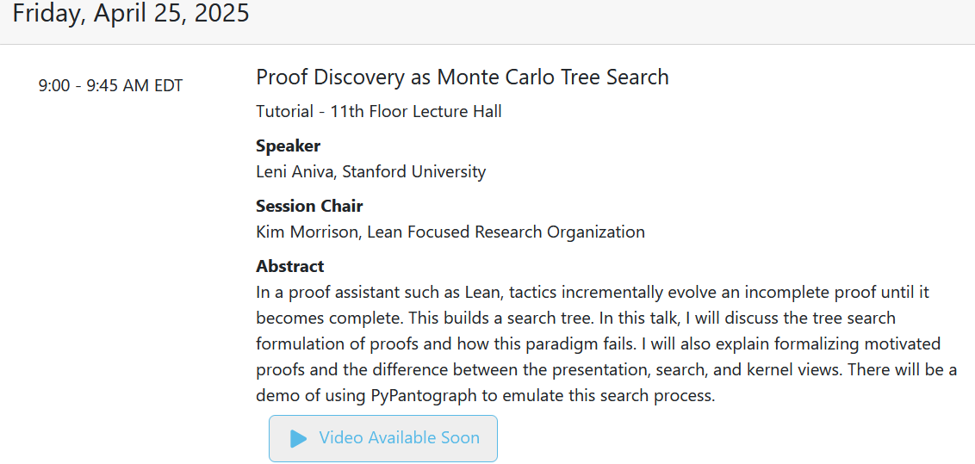This screenshot has height=464, width=975.
Task: Click session chair name Kim Morrison
Action: (x=307, y=232)
